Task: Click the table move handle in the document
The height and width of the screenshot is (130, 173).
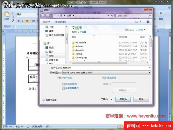Action: click(x=27, y=58)
